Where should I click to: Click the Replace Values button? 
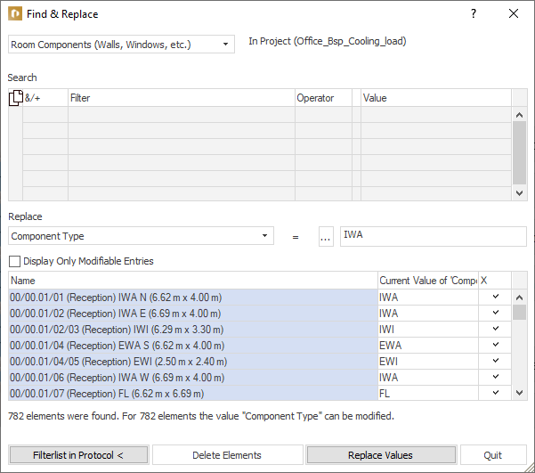[x=381, y=455]
